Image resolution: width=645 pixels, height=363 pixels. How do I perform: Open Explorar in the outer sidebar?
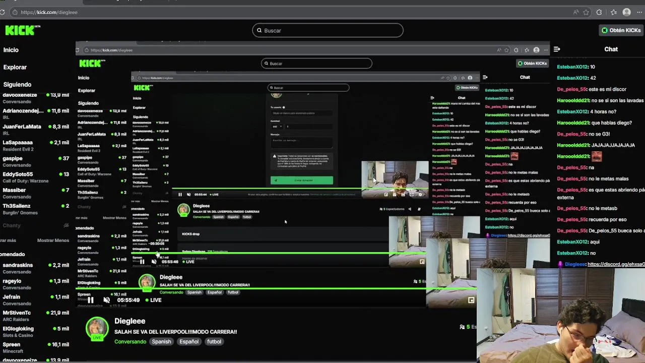click(x=15, y=67)
